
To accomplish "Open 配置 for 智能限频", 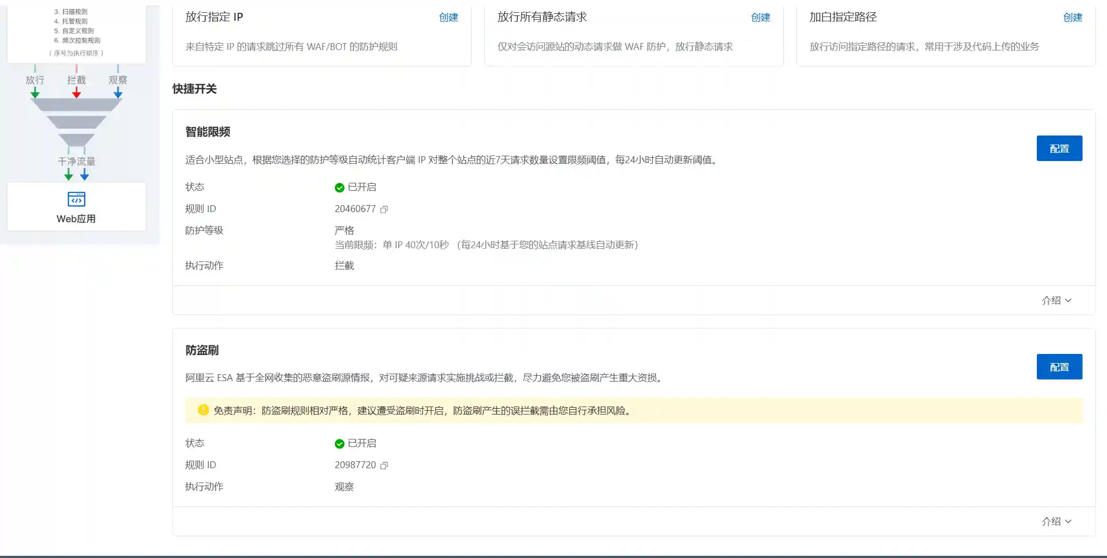I will point(1059,148).
